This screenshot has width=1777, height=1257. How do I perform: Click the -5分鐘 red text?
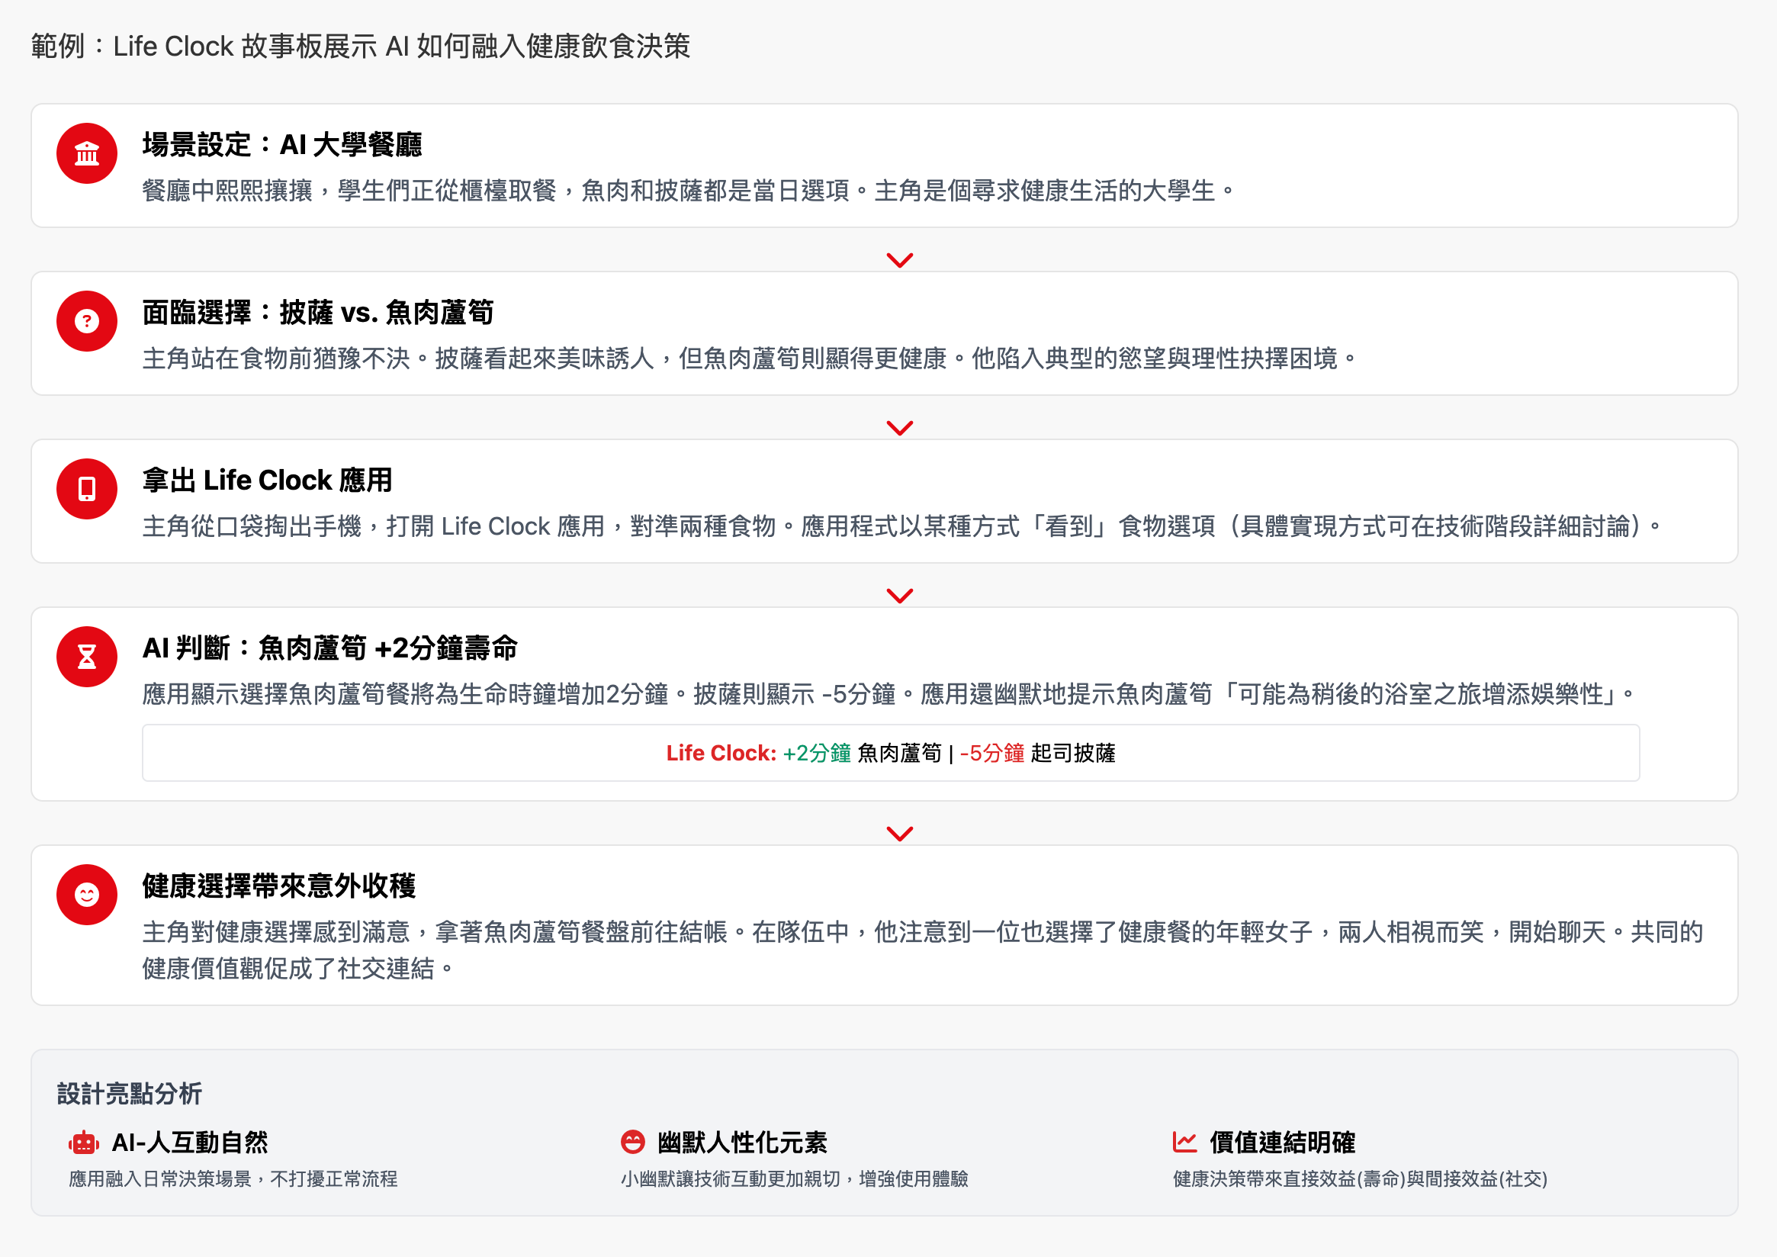point(991,753)
